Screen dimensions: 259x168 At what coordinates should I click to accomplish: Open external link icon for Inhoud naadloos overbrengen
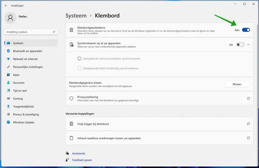click(248, 138)
